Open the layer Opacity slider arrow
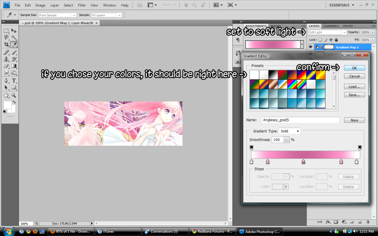The width and height of the screenshot is (378, 236). pos(373,32)
